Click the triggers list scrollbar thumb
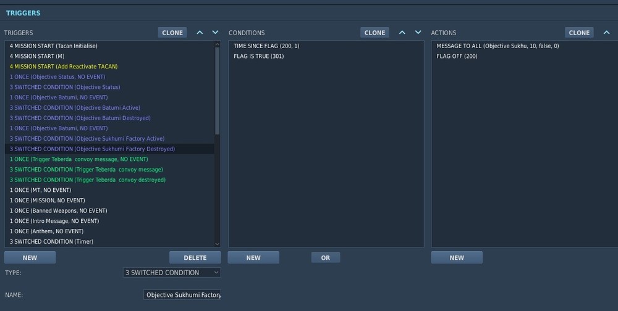This screenshot has height=311, width=618. tap(217, 91)
